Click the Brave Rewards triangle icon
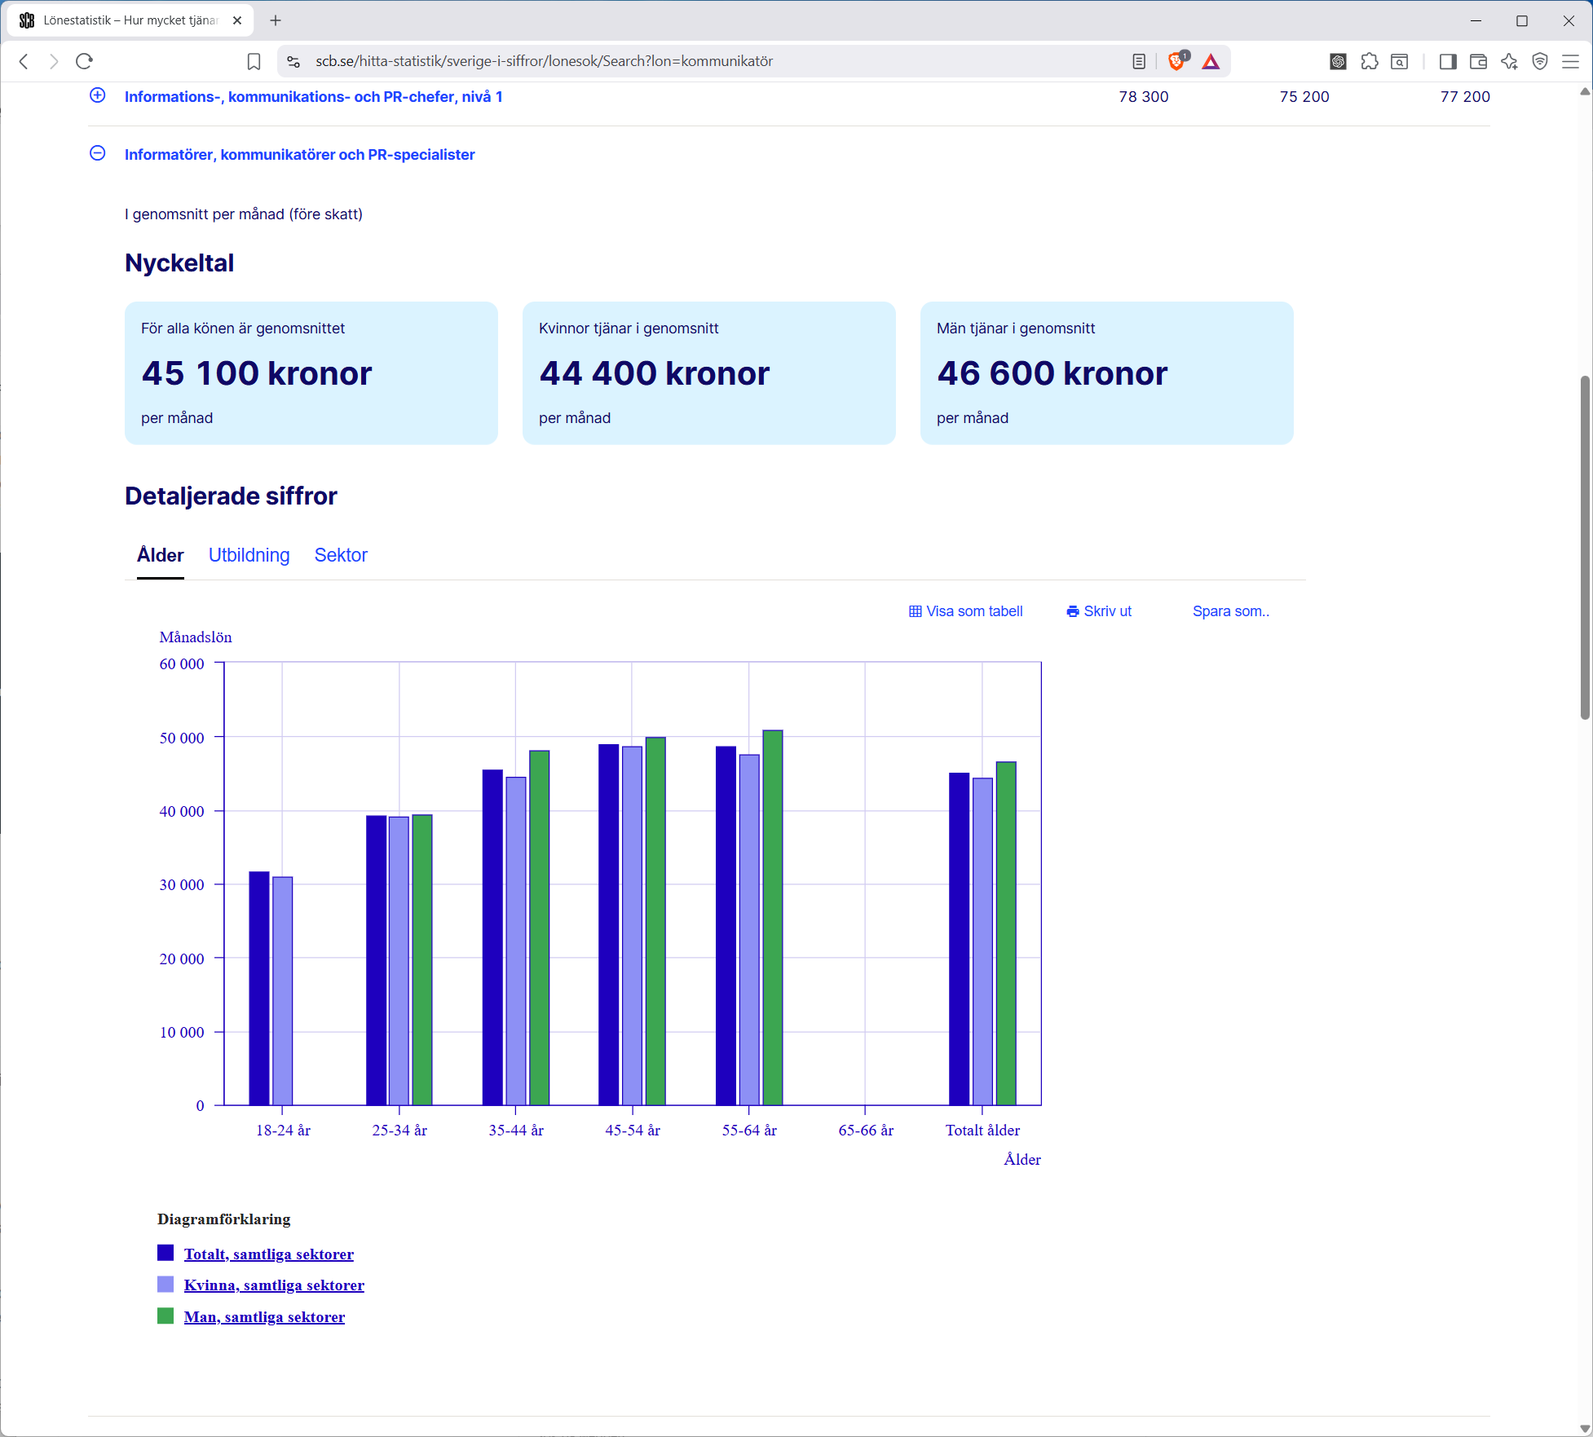The height and width of the screenshot is (1437, 1593). pyautogui.click(x=1211, y=61)
